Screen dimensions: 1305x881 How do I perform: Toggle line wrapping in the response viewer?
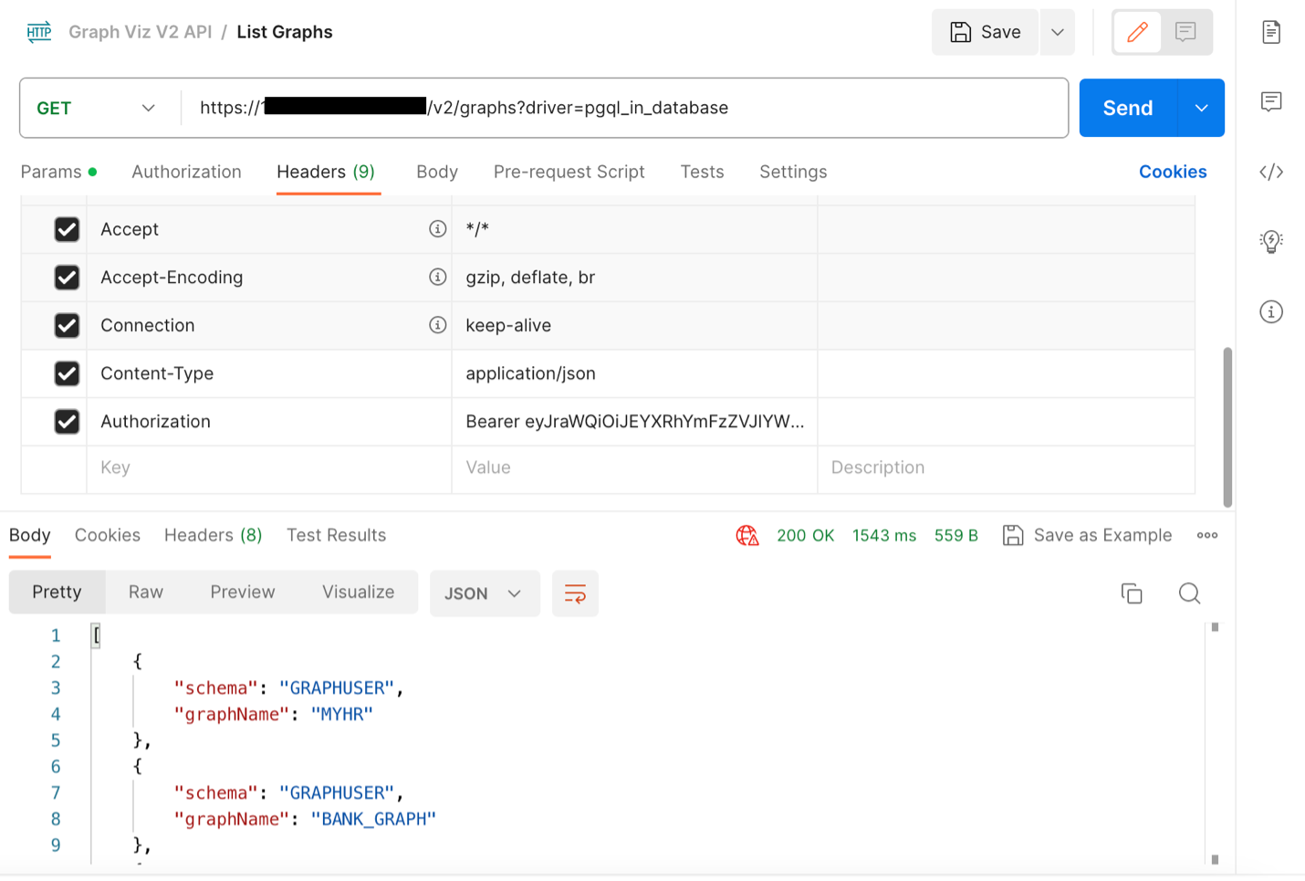click(x=575, y=593)
